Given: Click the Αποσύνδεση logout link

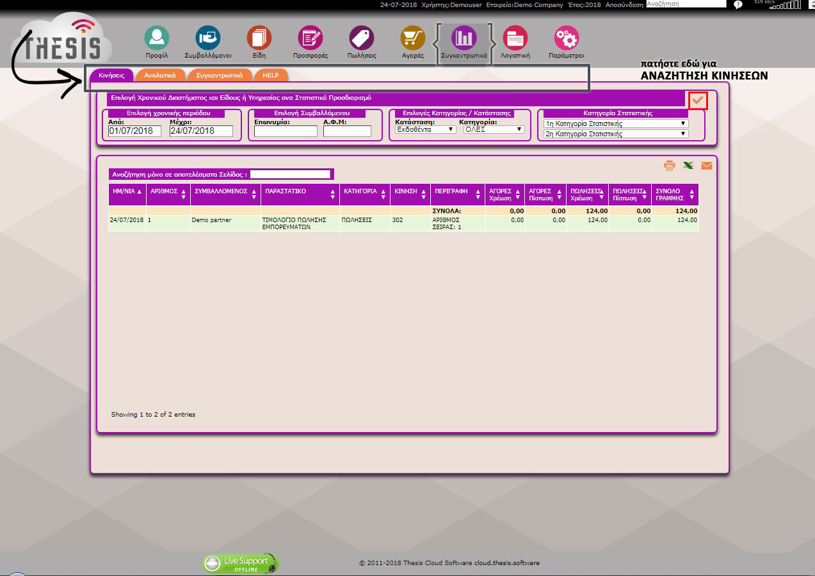Looking at the screenshot, I should [624, 4].
